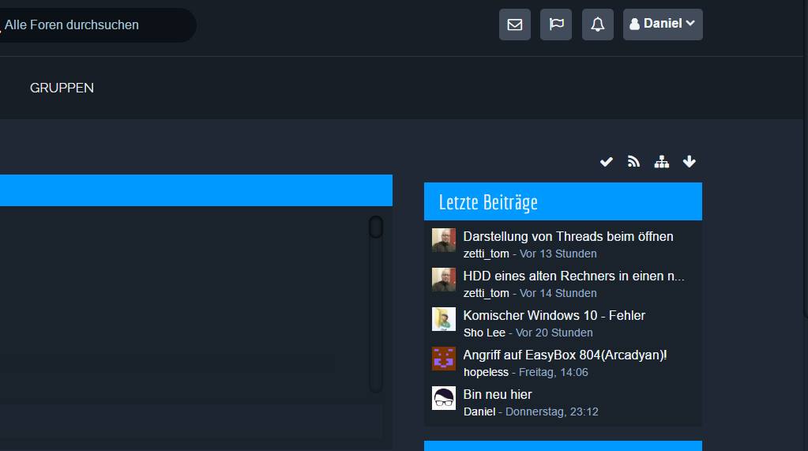The width and height of the screenshot is (808, 451).
Task: Open the private messages envelope icon
Action: coord(514,24)
